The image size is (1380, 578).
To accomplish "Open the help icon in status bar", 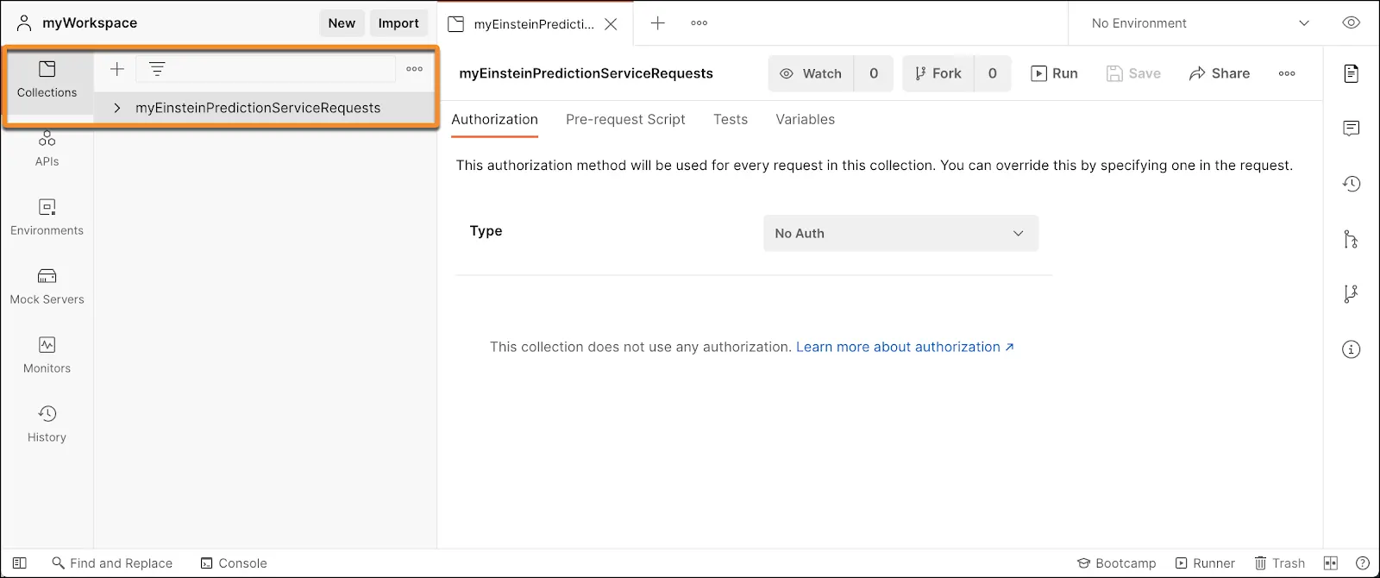I will pos(1363,563).
